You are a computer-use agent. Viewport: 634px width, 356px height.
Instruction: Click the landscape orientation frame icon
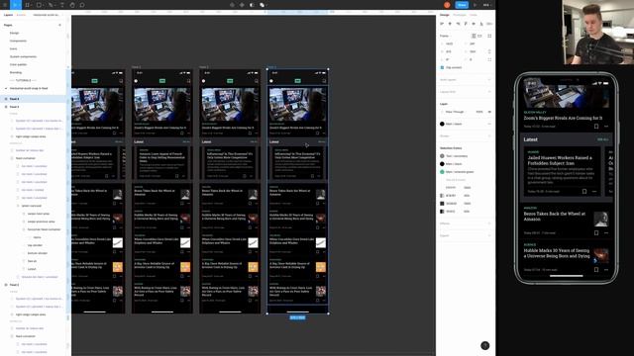(x=479, y=36)
